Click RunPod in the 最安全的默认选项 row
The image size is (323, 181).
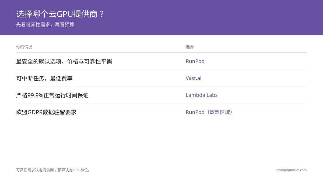tap(195, 61)
